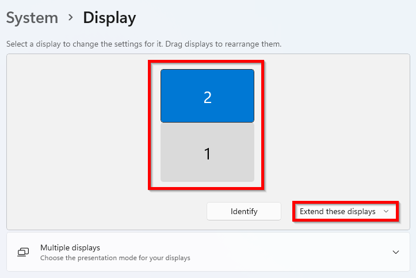Click the 'Select a display to change' instruction text
416x278 pixels.
(x=144, y=44)
